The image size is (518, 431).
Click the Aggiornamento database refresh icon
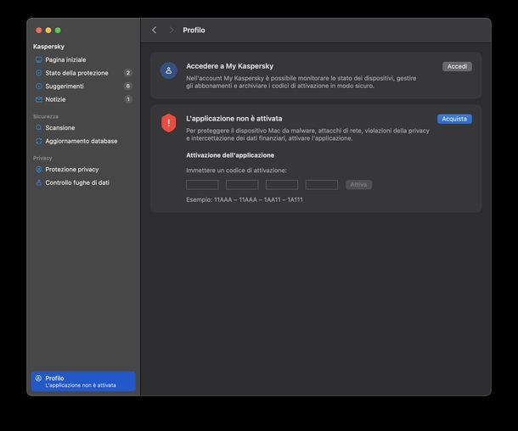click(39, 141)
